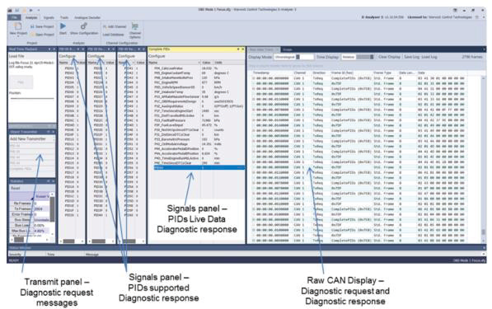Click the Channel column header in raw trace
492x309 pixels.
tap(300, 73)
